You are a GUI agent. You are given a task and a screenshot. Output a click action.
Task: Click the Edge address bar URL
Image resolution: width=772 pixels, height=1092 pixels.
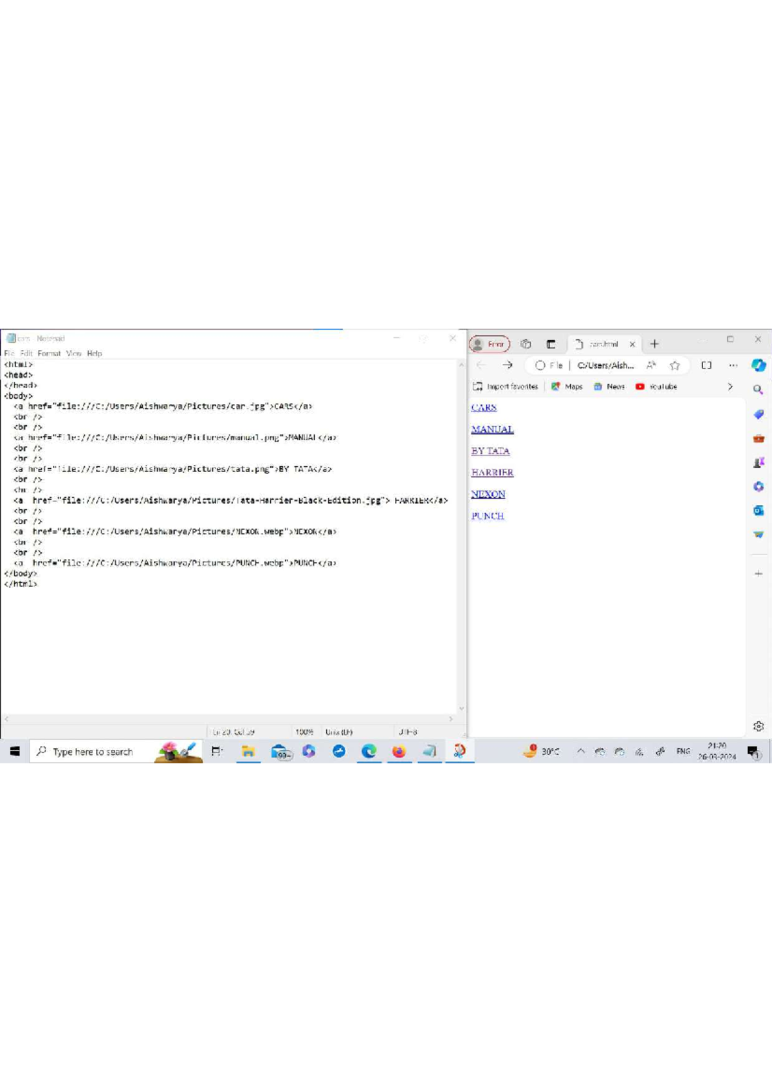coord(605,365)
